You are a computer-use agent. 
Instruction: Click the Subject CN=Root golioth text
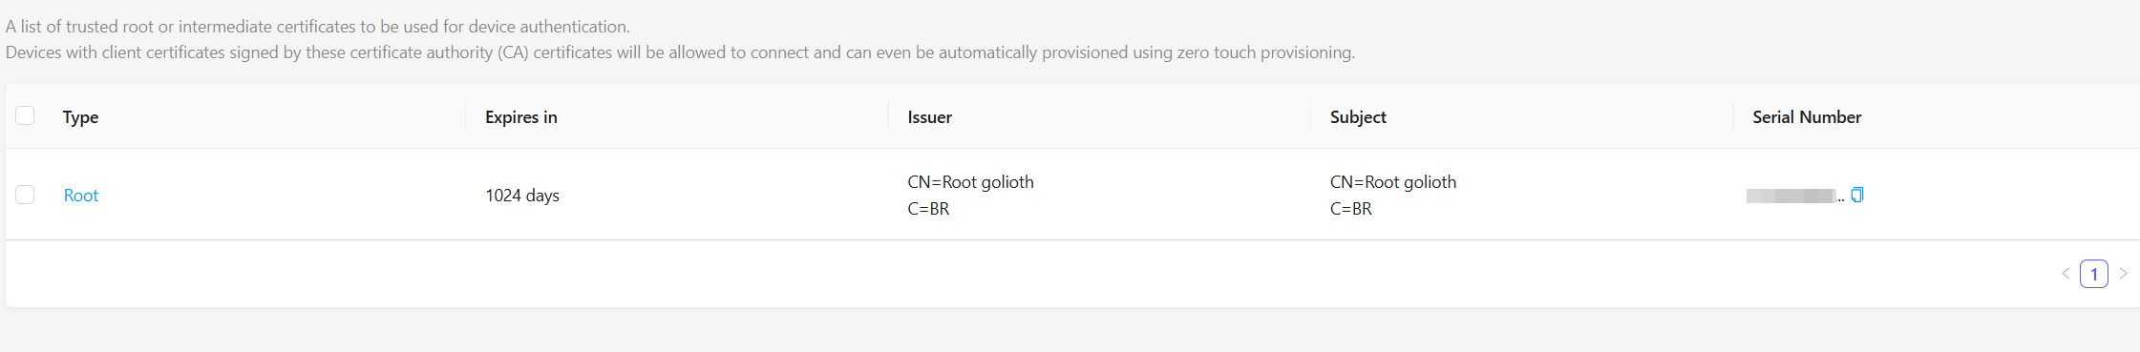tap(1393, 182)
